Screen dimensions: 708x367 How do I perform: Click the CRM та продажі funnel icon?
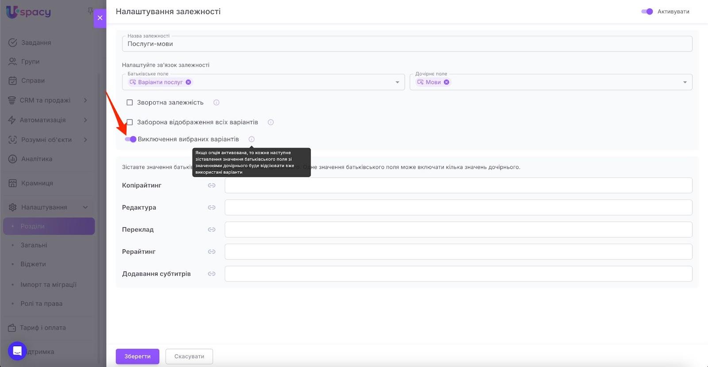12,100
